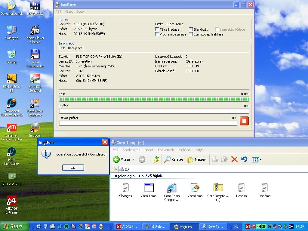Switch to AIDA64 in the taskbar
This screenshot has width=308, height=231.
127,226
